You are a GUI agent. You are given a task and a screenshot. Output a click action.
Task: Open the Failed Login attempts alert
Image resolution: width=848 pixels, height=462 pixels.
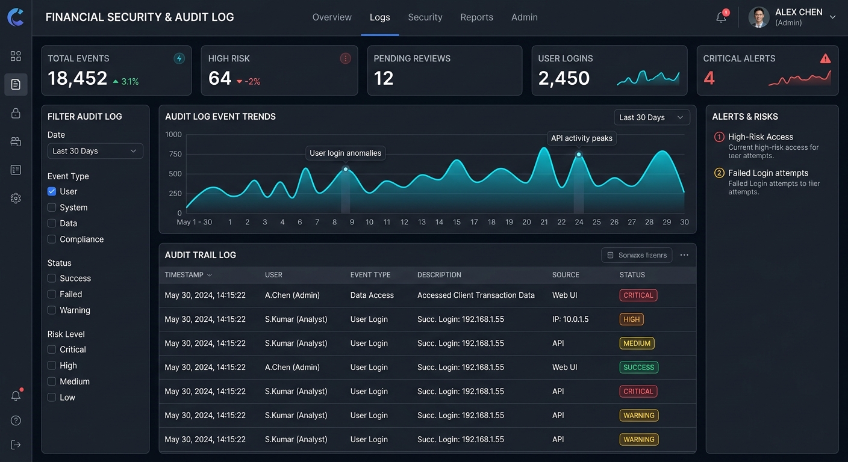767,182
